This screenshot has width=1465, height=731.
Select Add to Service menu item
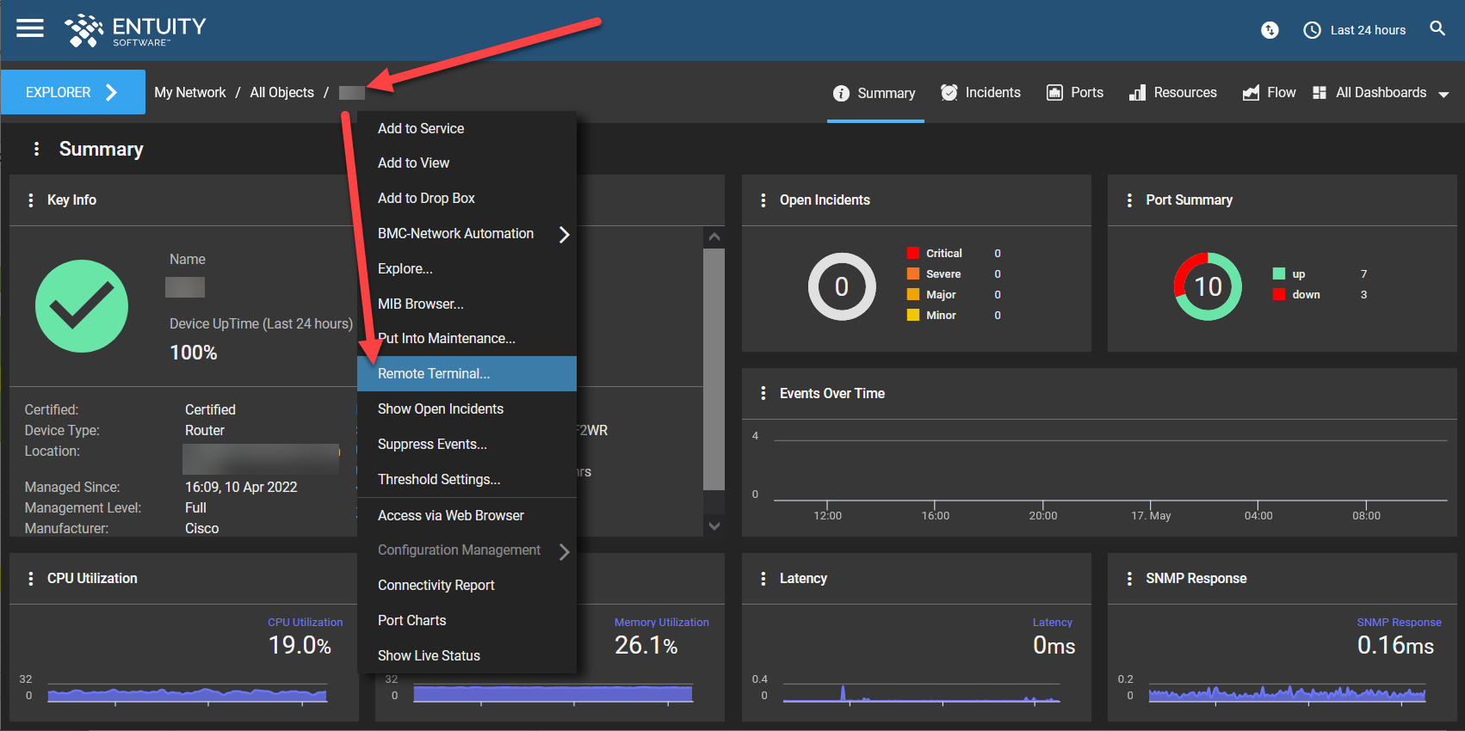coord(467,128)
